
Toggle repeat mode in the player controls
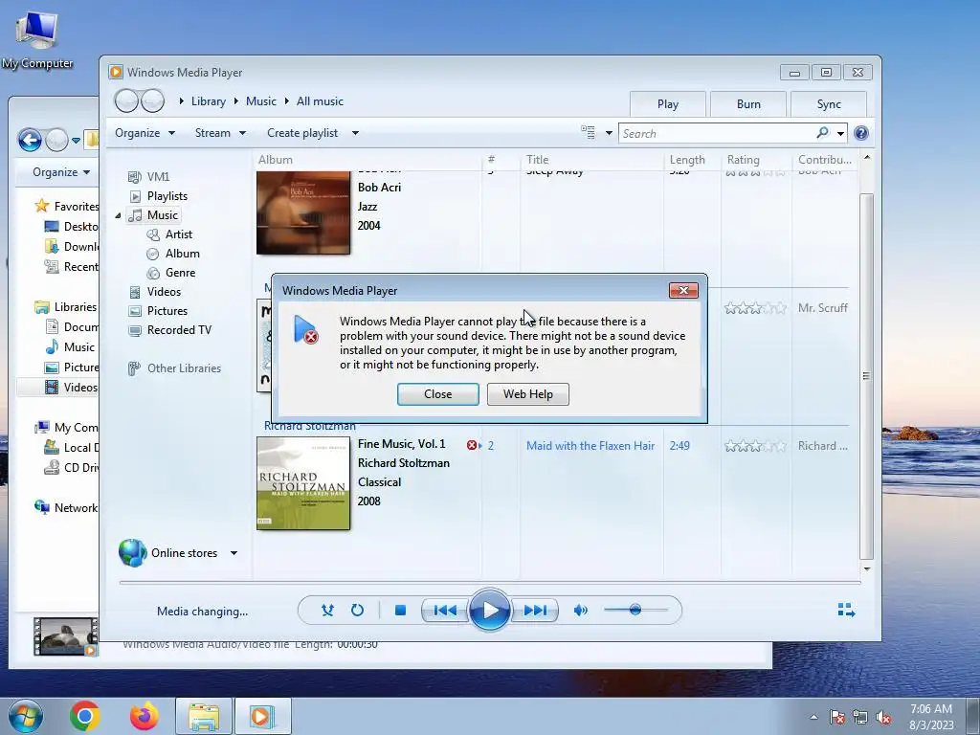pos(357,610)
